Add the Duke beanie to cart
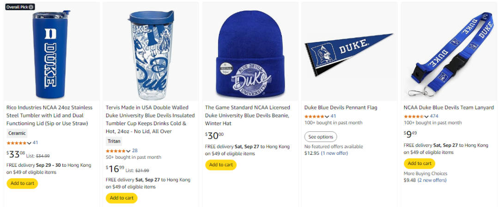 221,165
